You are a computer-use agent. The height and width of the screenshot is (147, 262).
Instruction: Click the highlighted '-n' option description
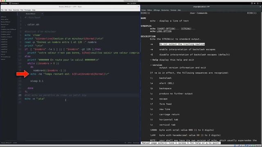[182, 44]
